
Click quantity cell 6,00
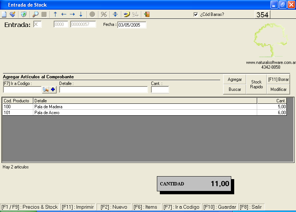[272, 113]
